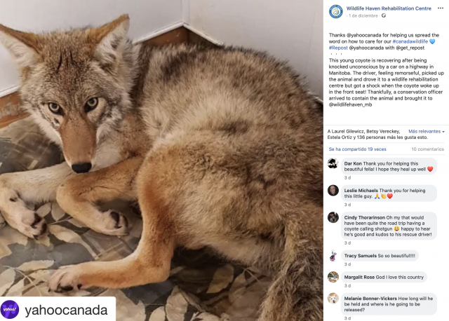Open Margalit Rose's profile avatar
The image size is (449, 321).
click(333, 277)
